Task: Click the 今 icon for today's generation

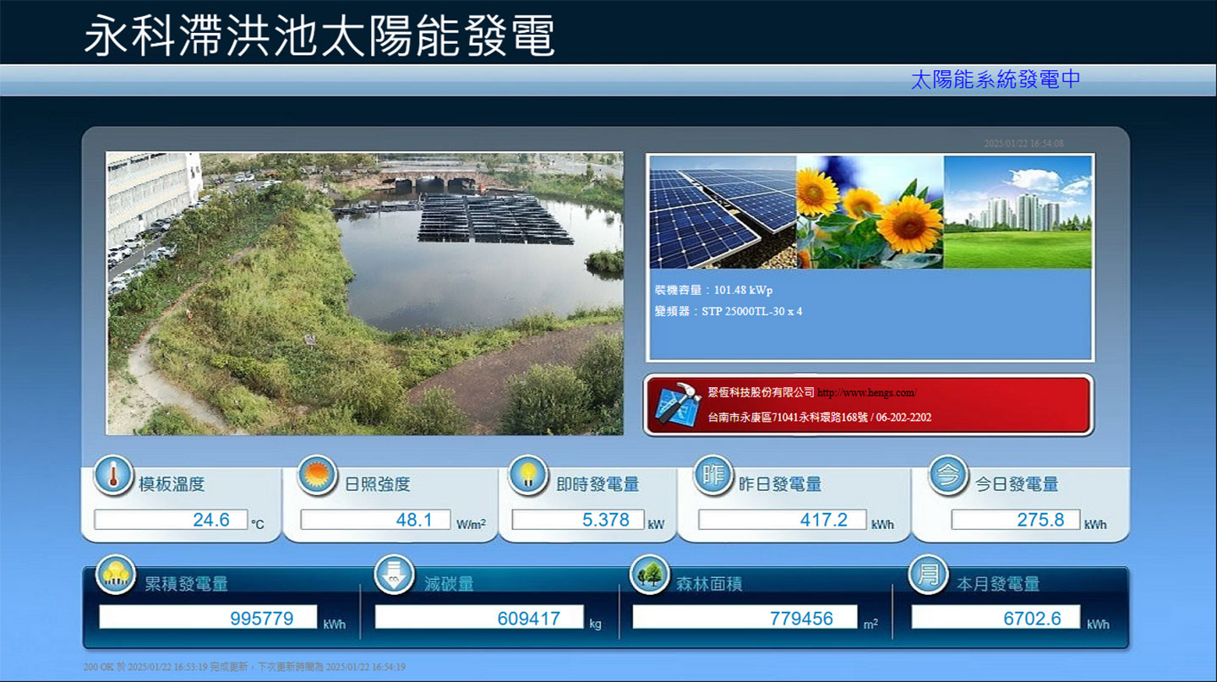Action: tap(949, 476)
